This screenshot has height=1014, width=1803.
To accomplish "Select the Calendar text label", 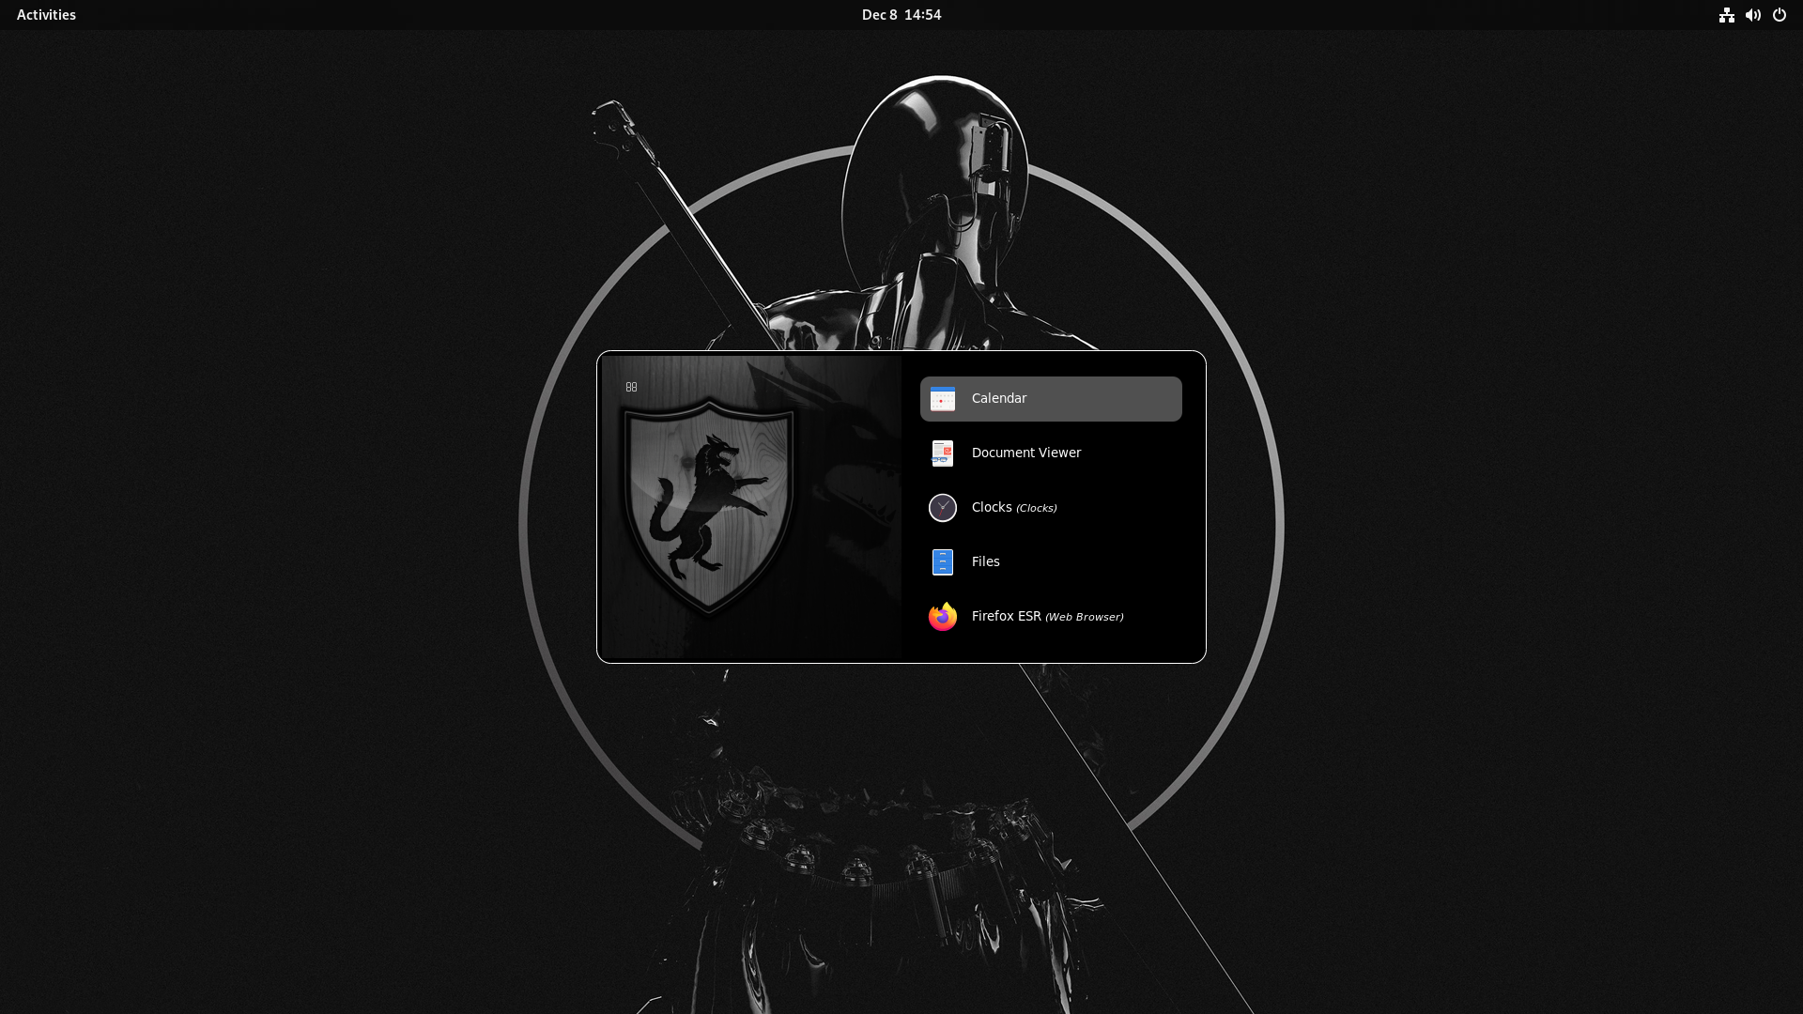I will (x=998, y=399).
